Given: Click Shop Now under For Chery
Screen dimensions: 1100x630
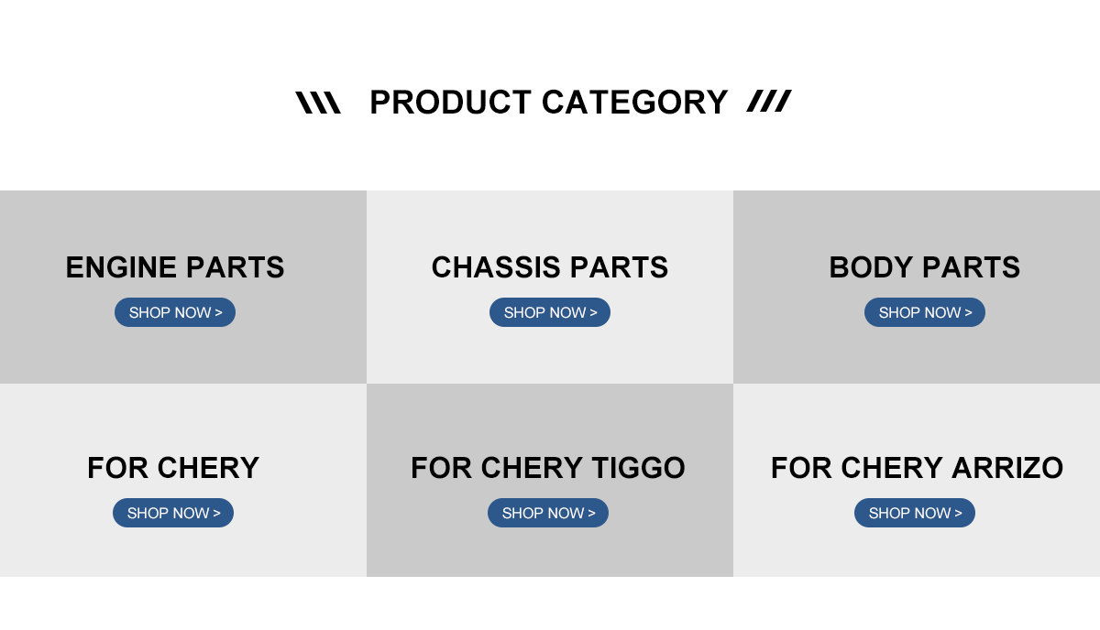Looking at the screenshot, I should click(x=172, y=513).
